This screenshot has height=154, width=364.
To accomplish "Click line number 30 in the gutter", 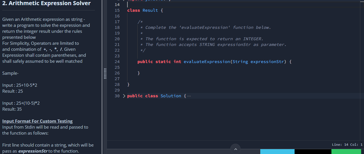I will 117,96.
